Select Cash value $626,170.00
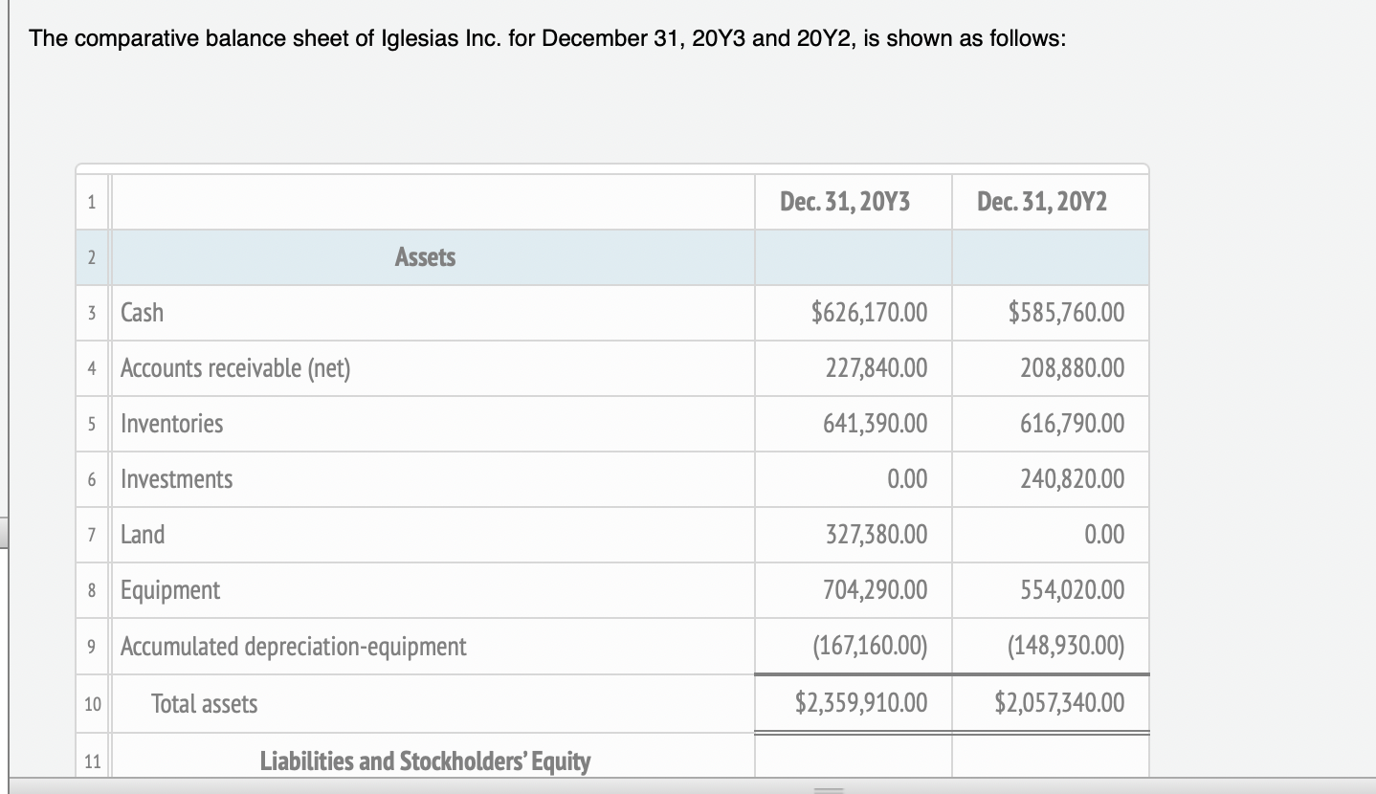The width and height of the screenshot is (1376, 794). coord(869,312)
